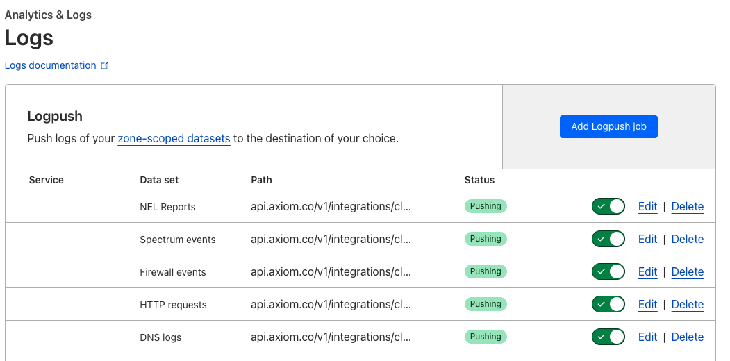Click the Pushing status badge for NEL Reports
Viewport: 730px width, 361px height.
(x=486, y=206)
